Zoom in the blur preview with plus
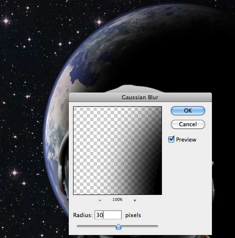This screenshot has height=238, width=235. coord(135,200)
